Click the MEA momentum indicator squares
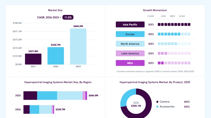The height and width of the screenshot is (118, 211). coord(174,63)
